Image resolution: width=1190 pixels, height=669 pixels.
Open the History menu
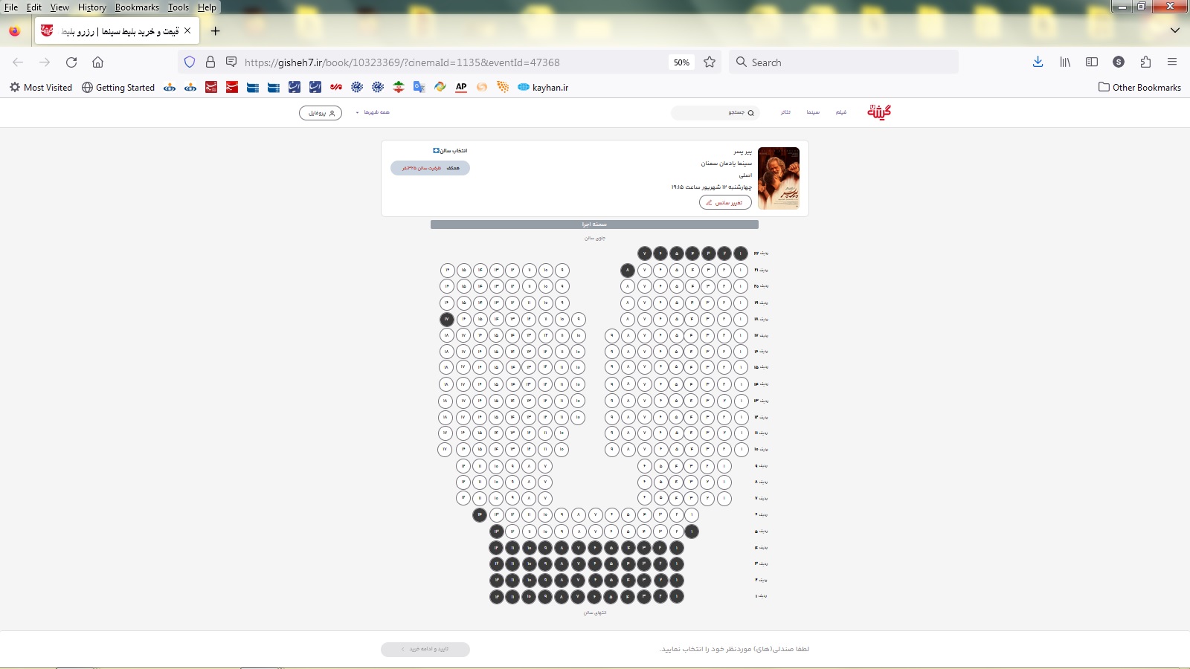pos(91,7)
